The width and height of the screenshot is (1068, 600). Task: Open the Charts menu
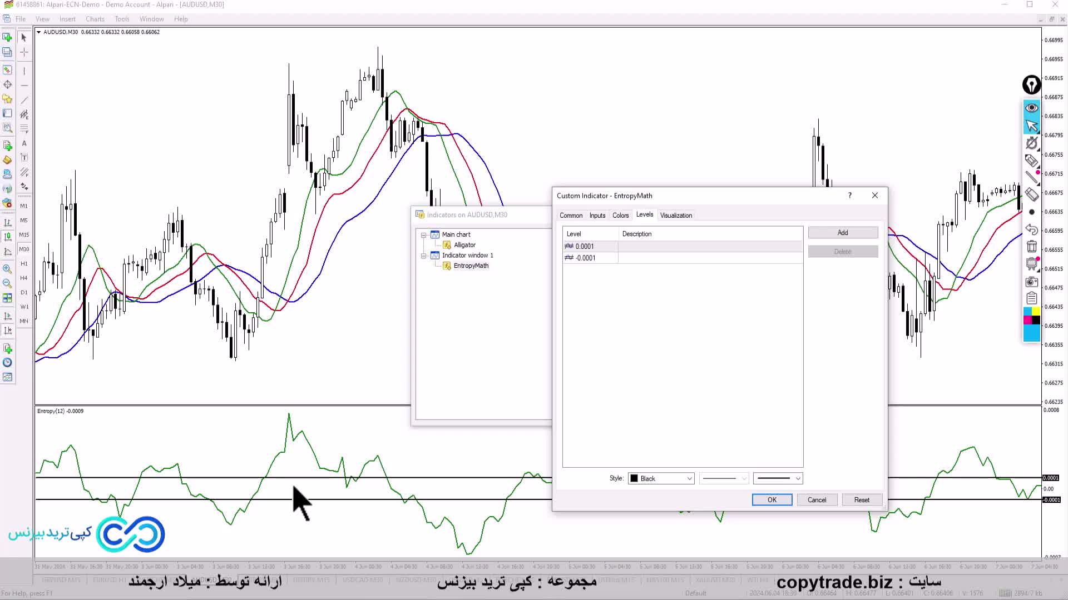tap(95, 19)
